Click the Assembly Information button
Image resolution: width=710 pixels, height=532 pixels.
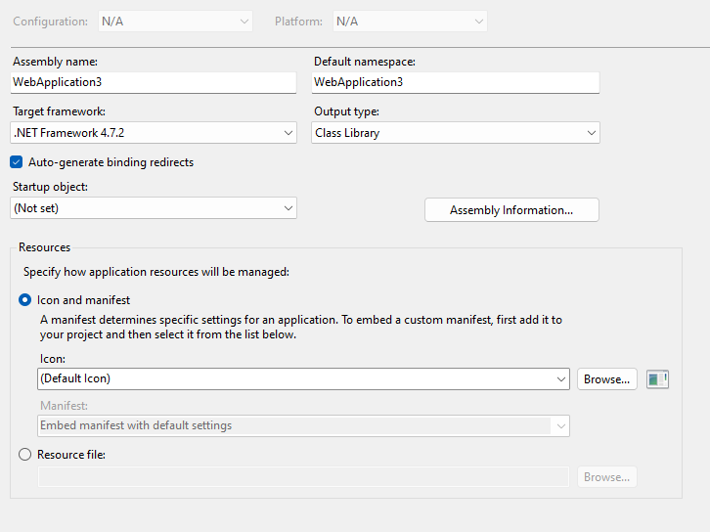click(510, 210)
